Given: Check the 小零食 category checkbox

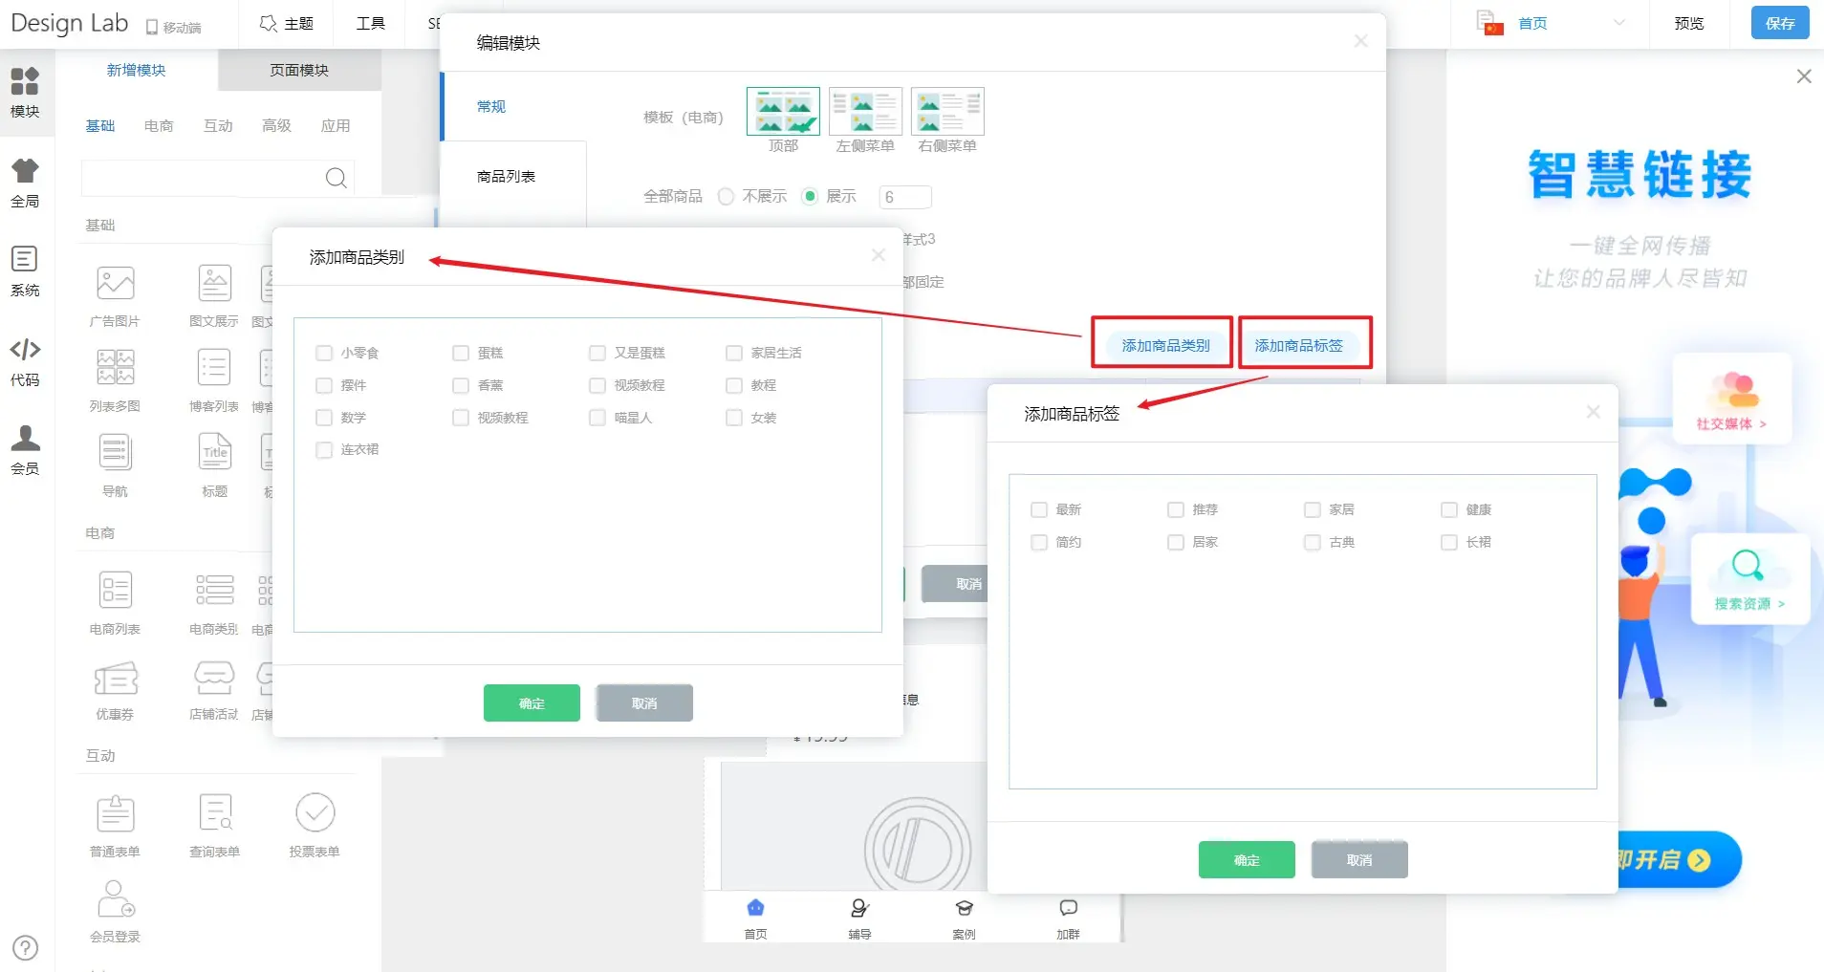Looking at the screenshot, I should click(x=324, y=354).
